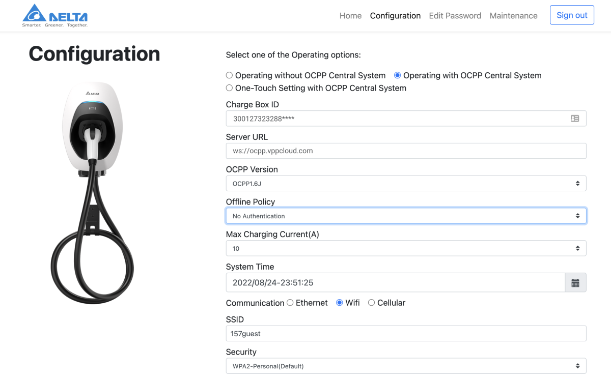Navigate to the Home page
The height and width of the screenshot is (380, 611).
coord(350,15)
